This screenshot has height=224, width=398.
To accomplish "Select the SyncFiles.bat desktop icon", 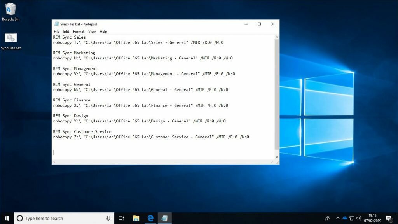I will (x=10, y=41).
